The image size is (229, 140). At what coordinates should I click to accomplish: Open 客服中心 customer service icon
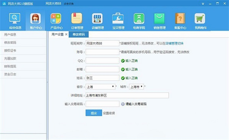[x=180, y=18]
